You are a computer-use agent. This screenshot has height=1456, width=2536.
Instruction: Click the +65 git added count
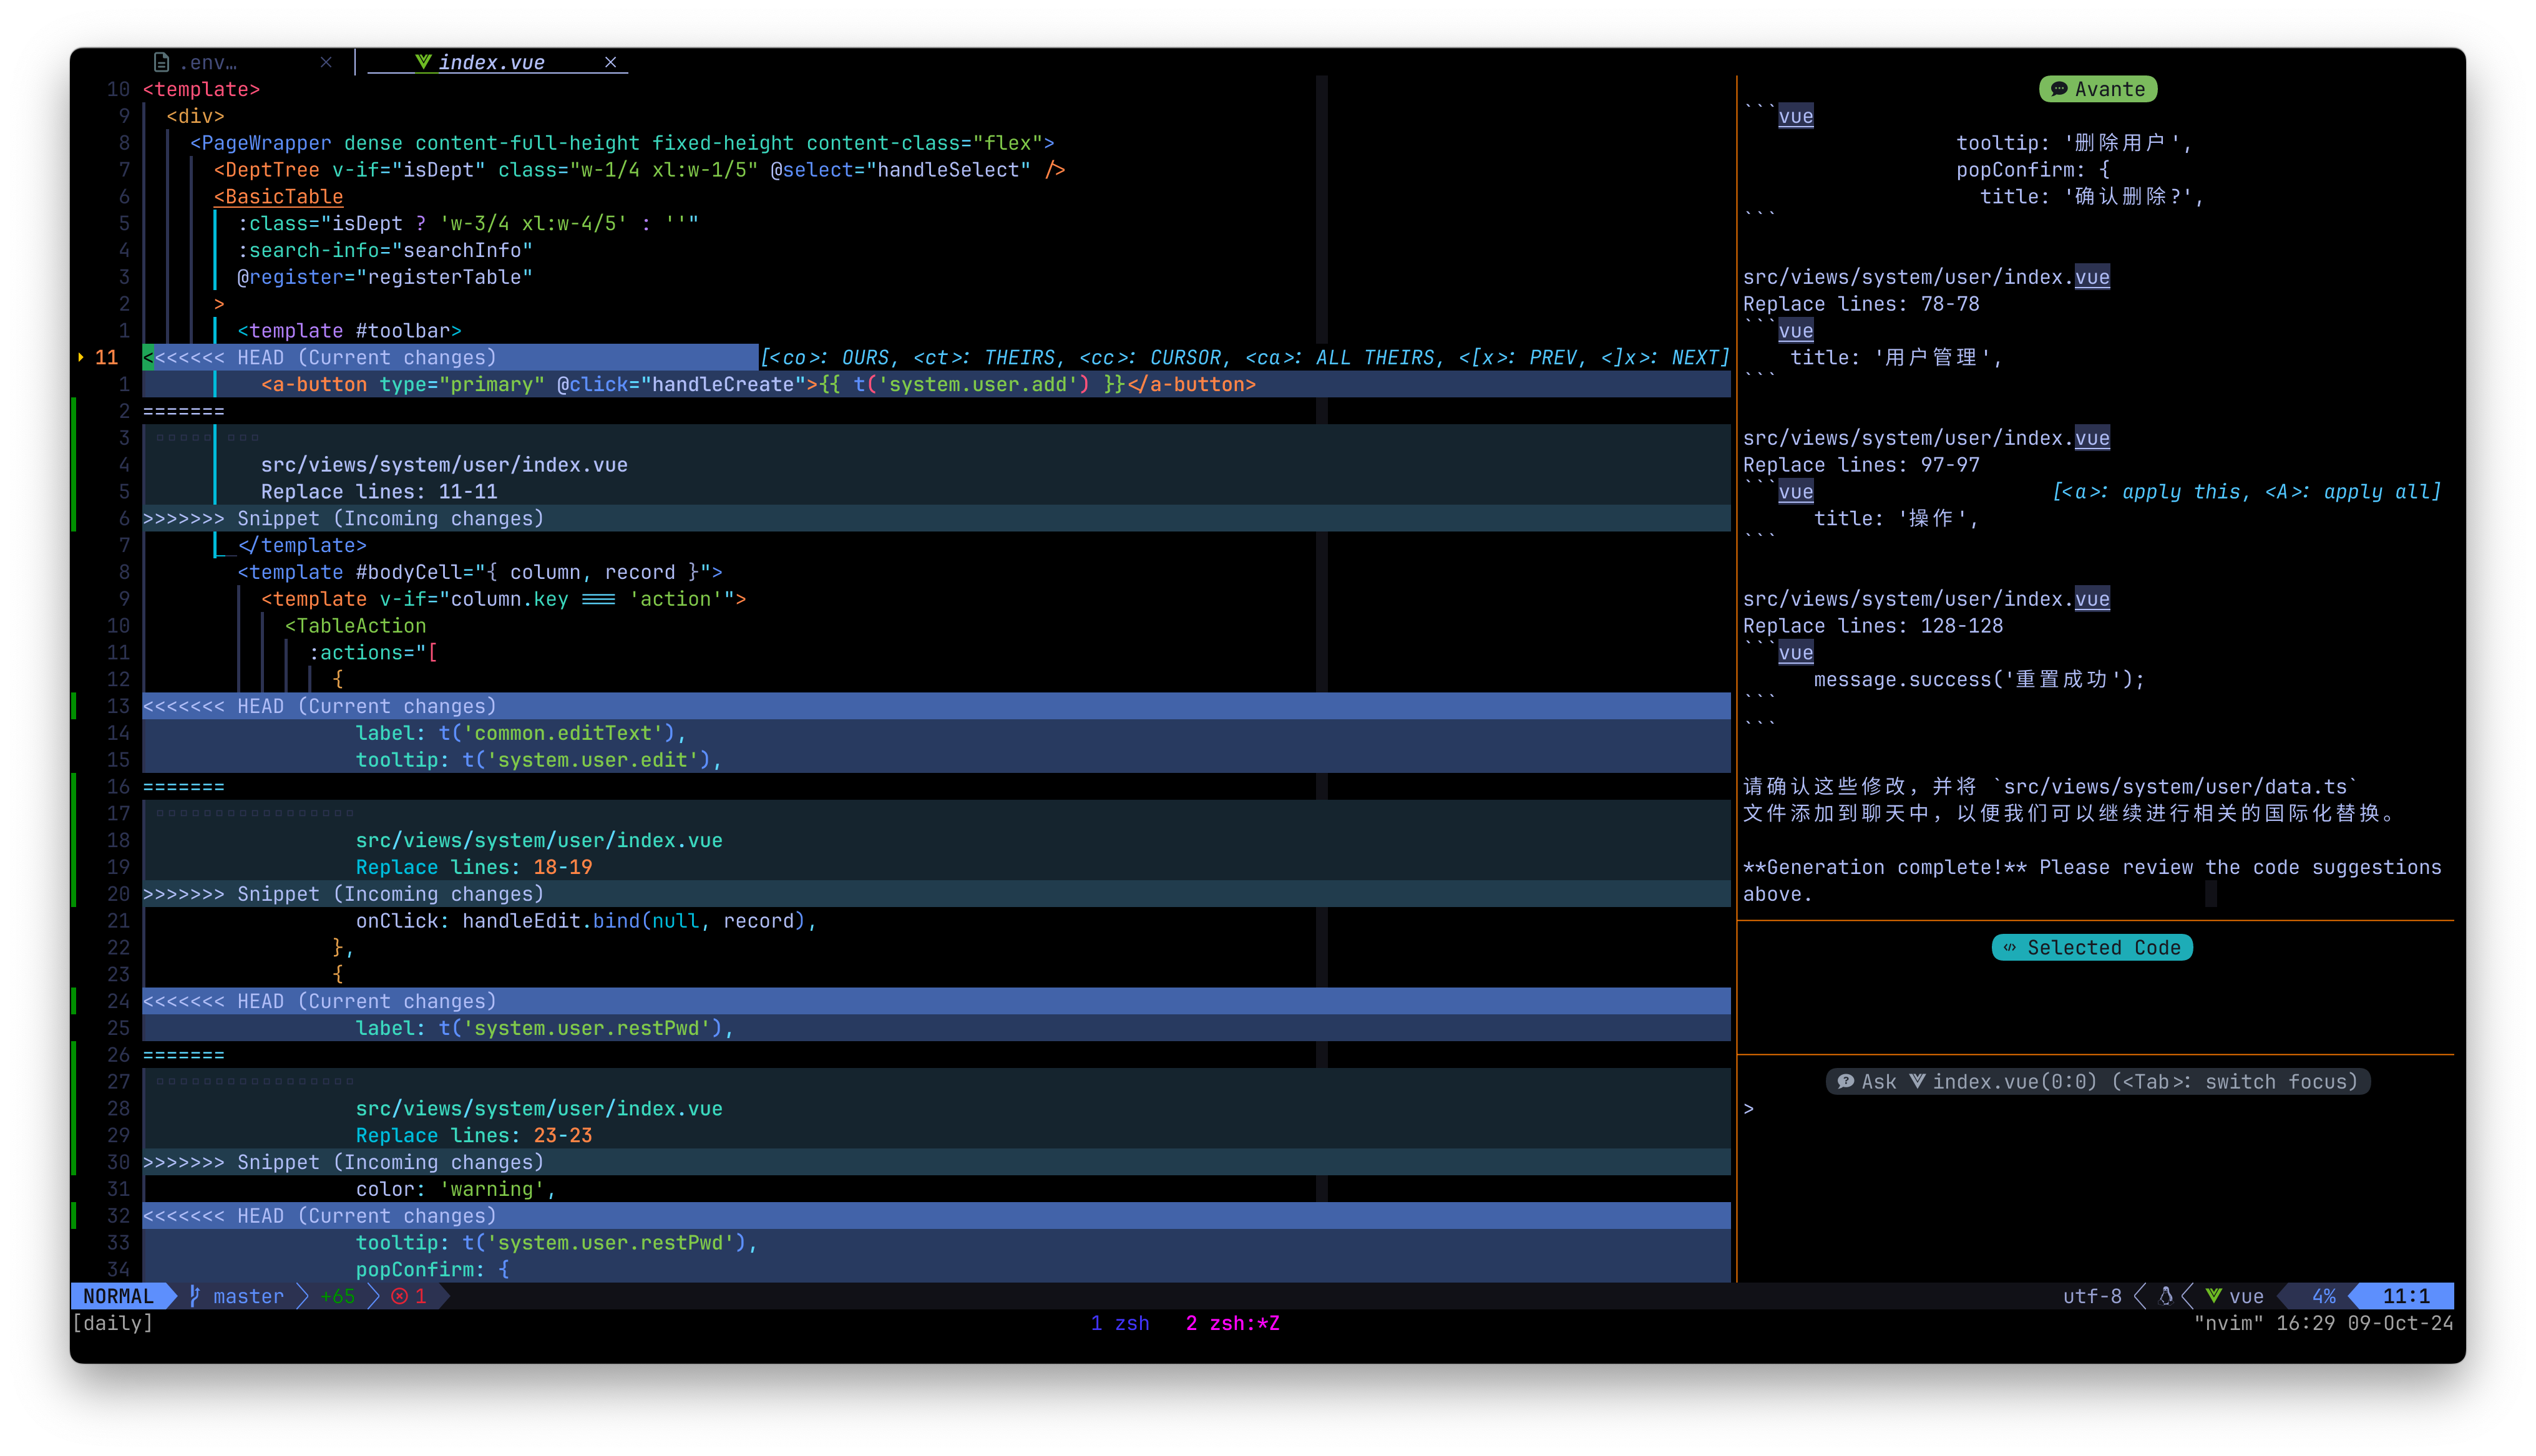[x=338, y=1296]
